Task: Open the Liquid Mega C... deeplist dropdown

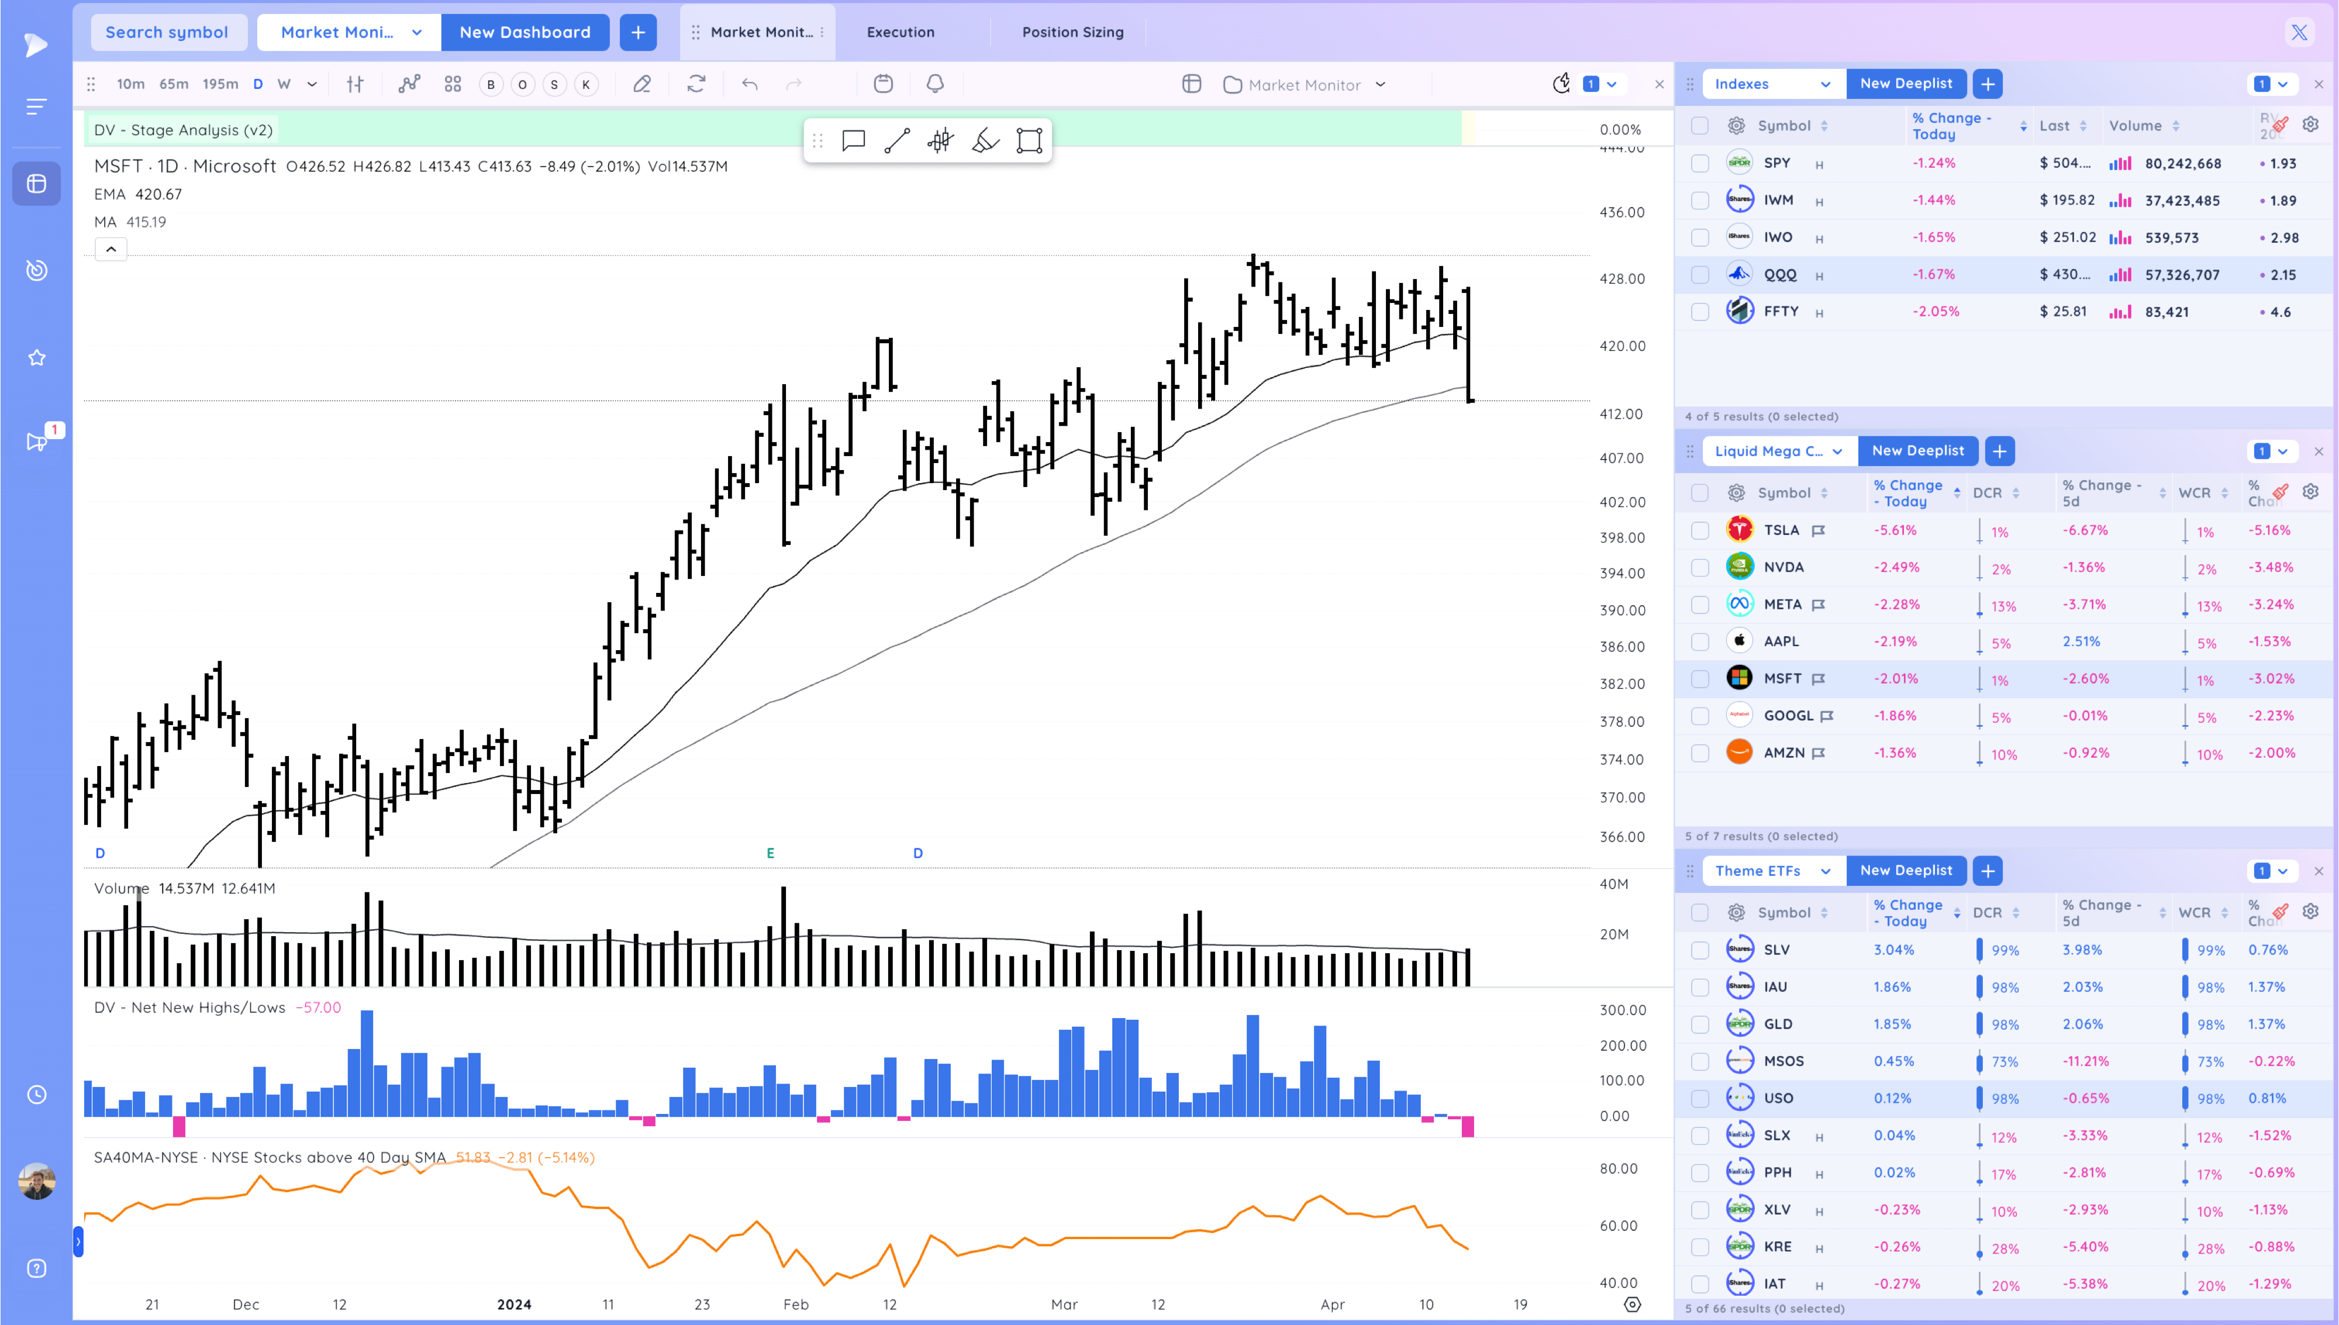Action: [1779, 451]
